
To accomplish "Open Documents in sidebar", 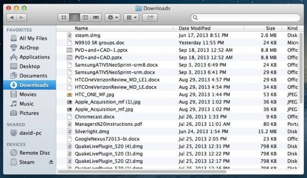I will (29, 76).
